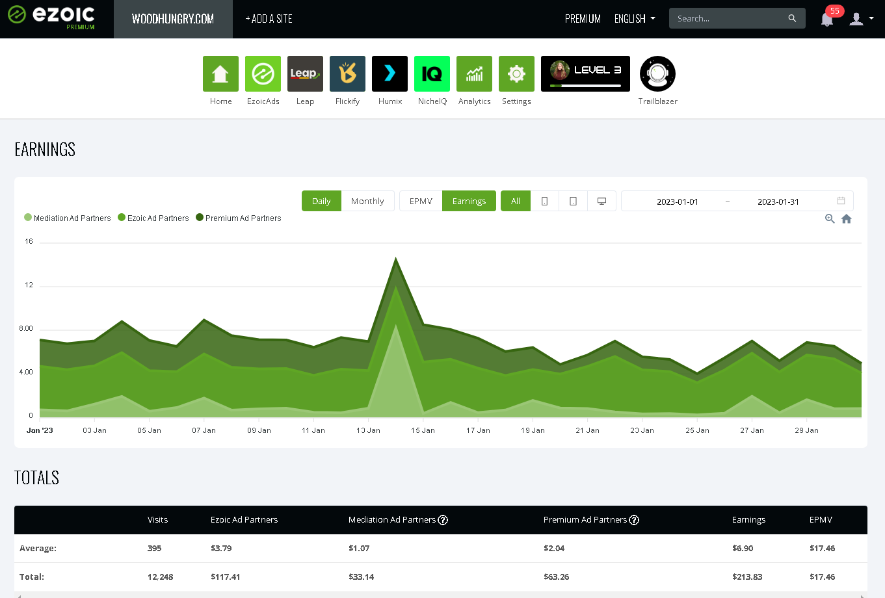This screenshot has height=598, width=885.
Task: Click the + ADD A SITE tab
Action: click(269, 19)
